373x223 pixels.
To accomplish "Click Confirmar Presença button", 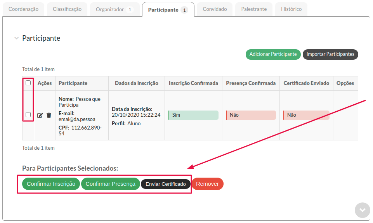I will click(x=110, y=184).
